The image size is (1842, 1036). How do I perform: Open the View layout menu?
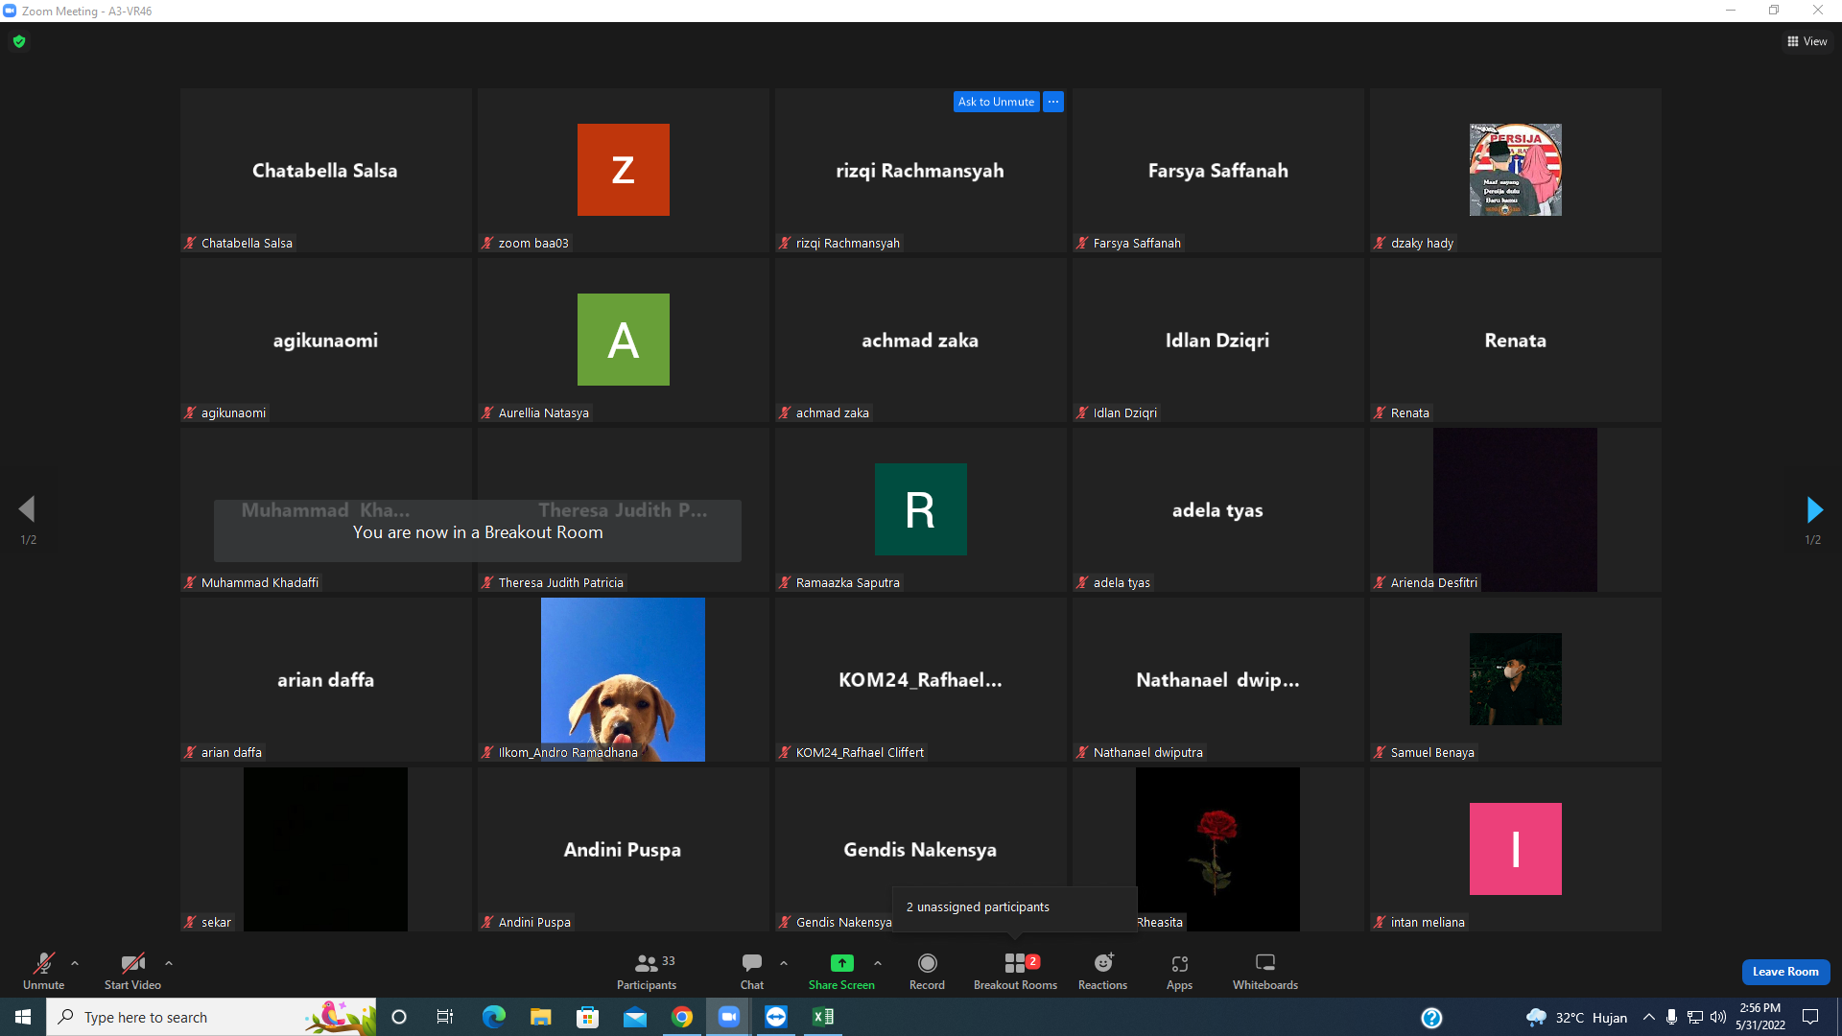(1807, 41)
